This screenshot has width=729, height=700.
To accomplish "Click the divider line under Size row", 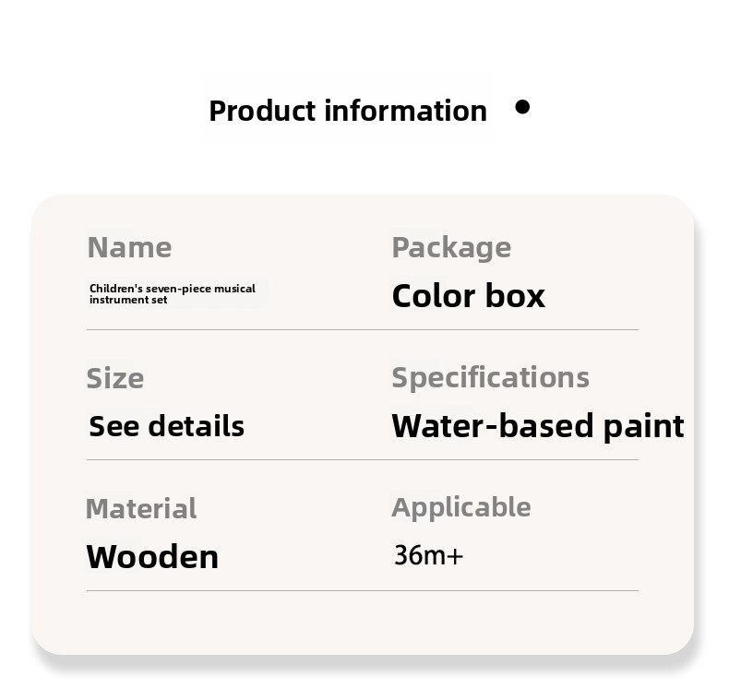I will [362, 459].
